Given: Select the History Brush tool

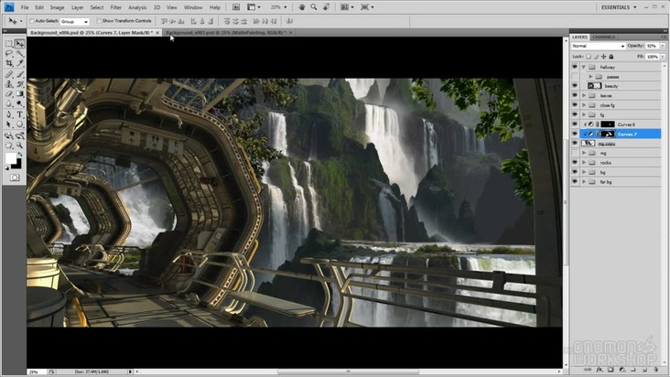Looking at the screenshot, I should [19, 84].
